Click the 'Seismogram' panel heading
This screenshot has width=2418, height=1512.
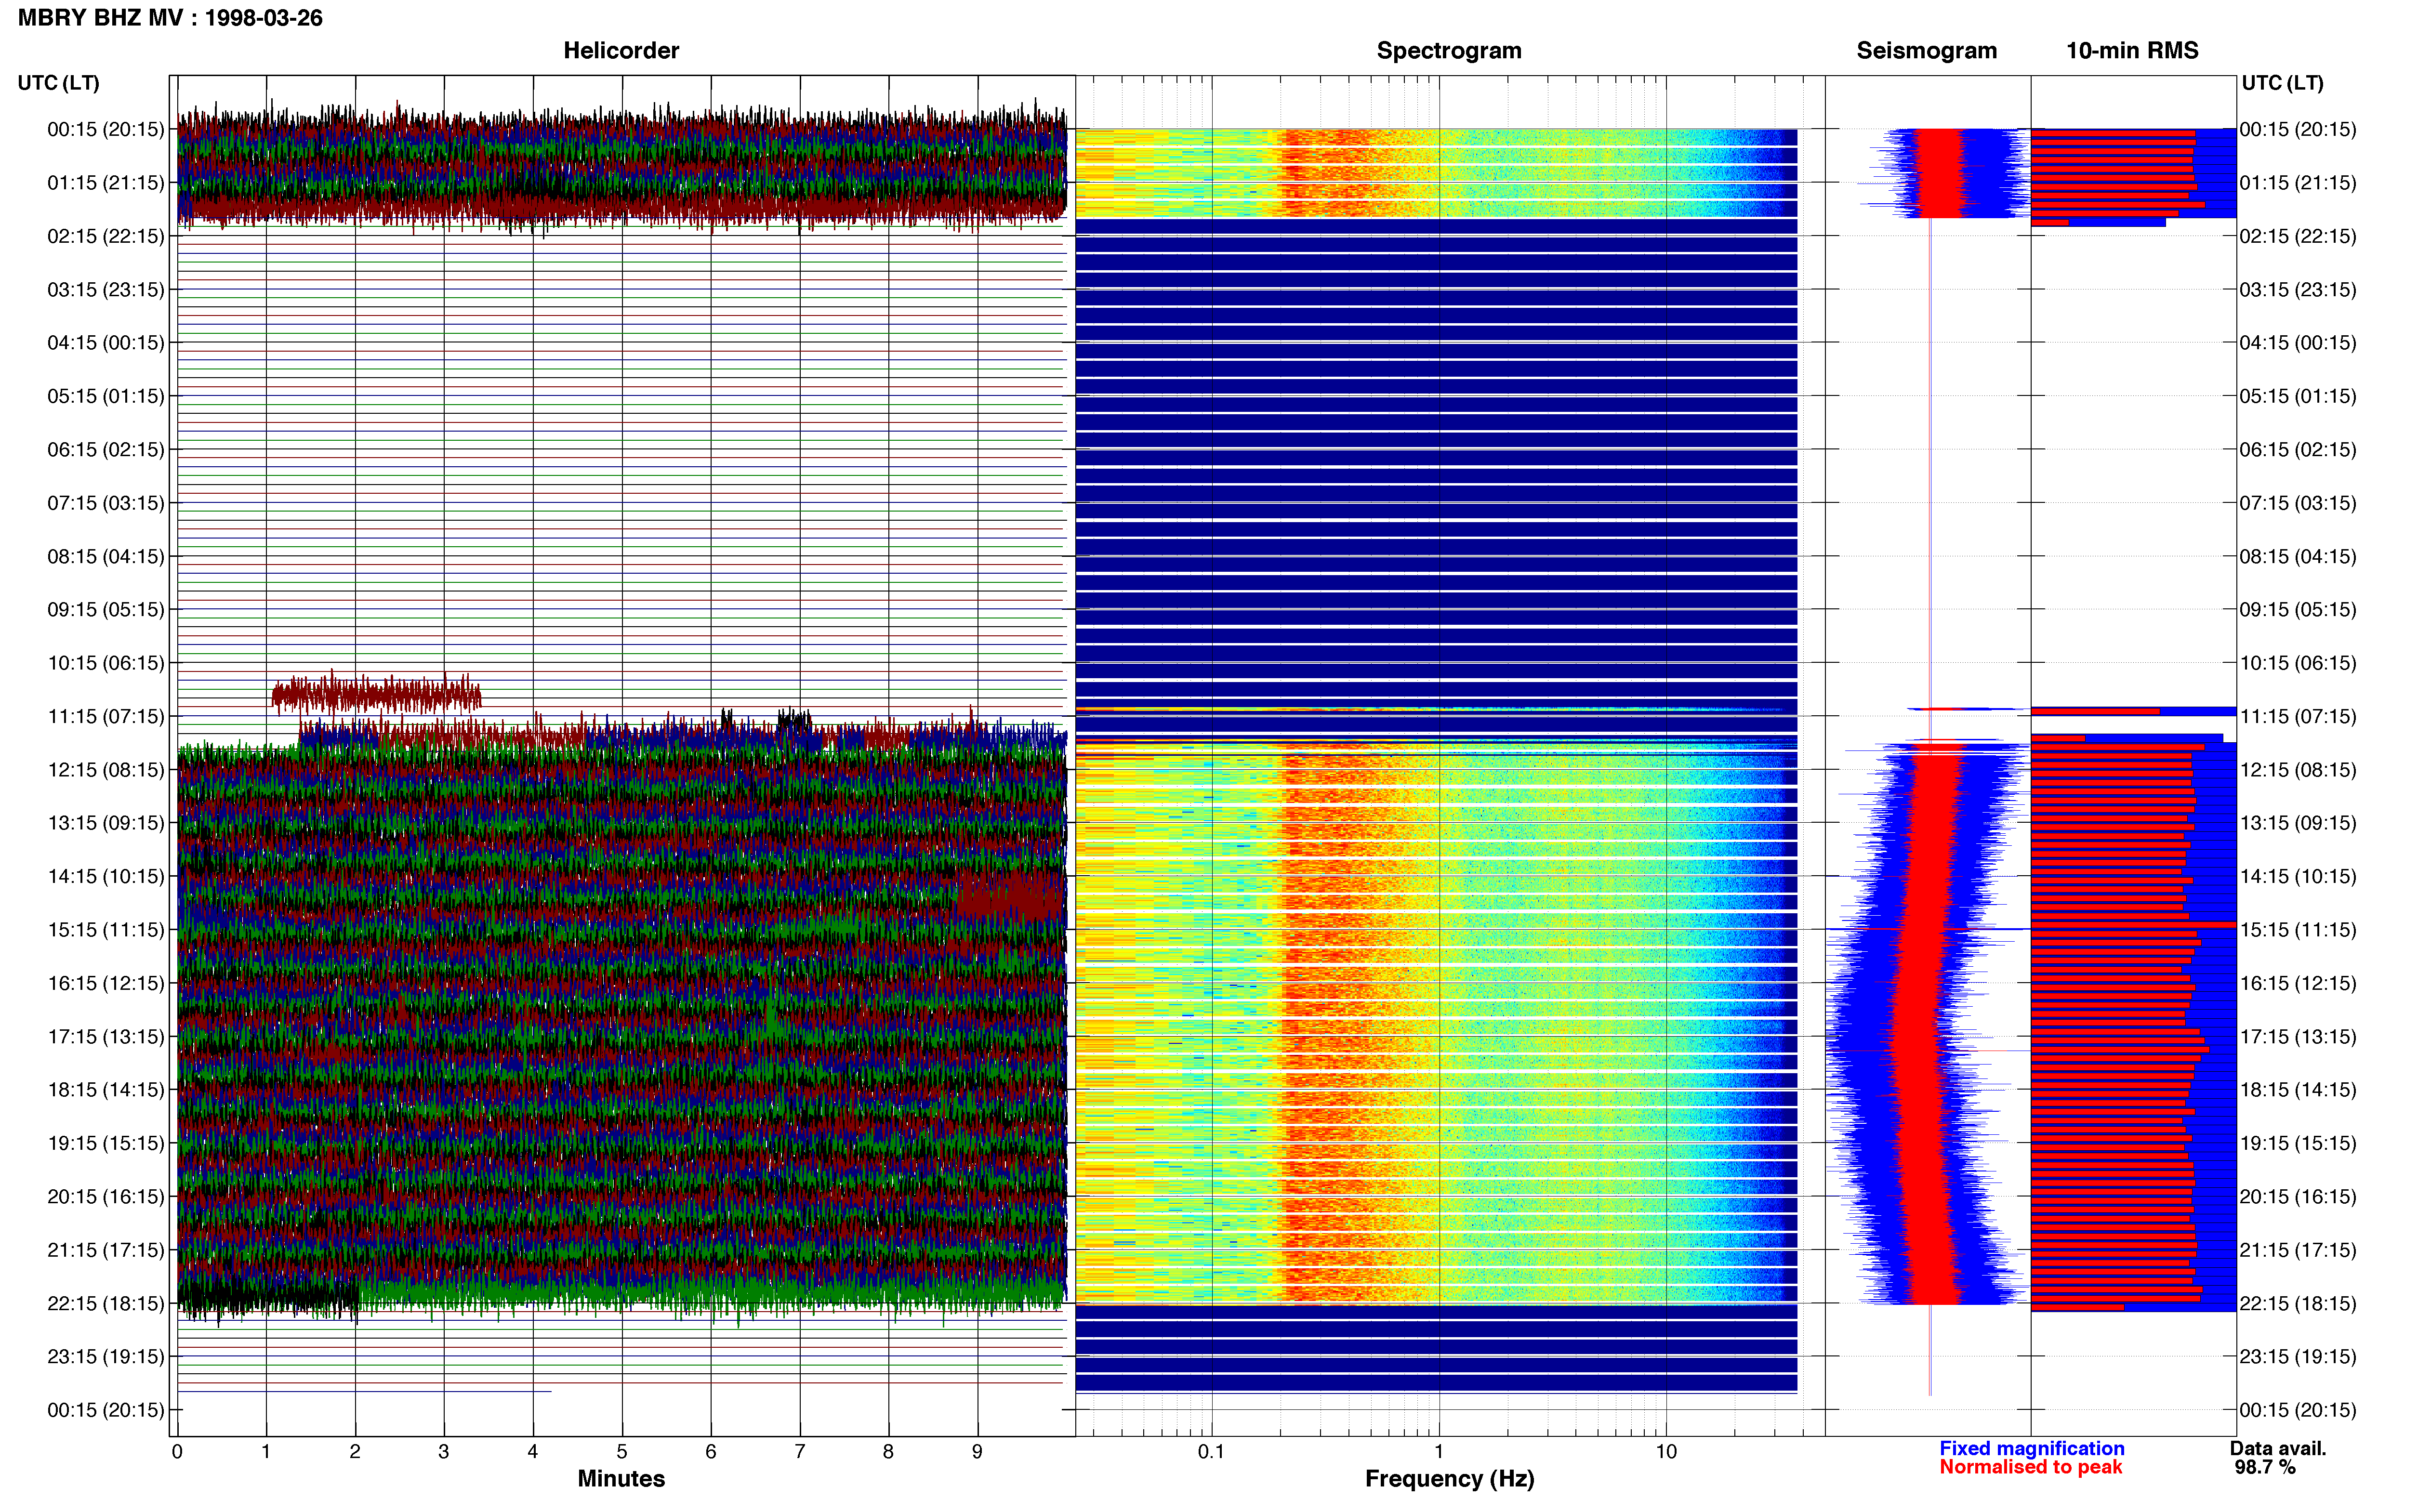(x=1926, y=50)
